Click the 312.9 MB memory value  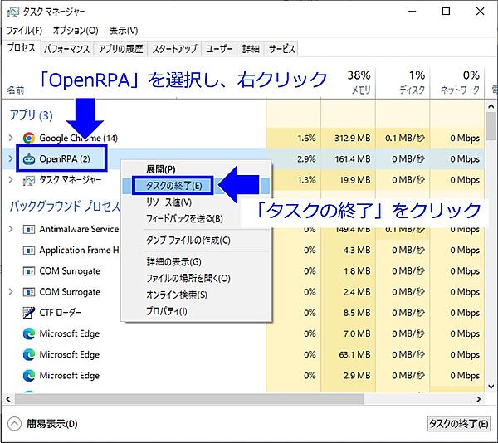click(x=352, y=138)
